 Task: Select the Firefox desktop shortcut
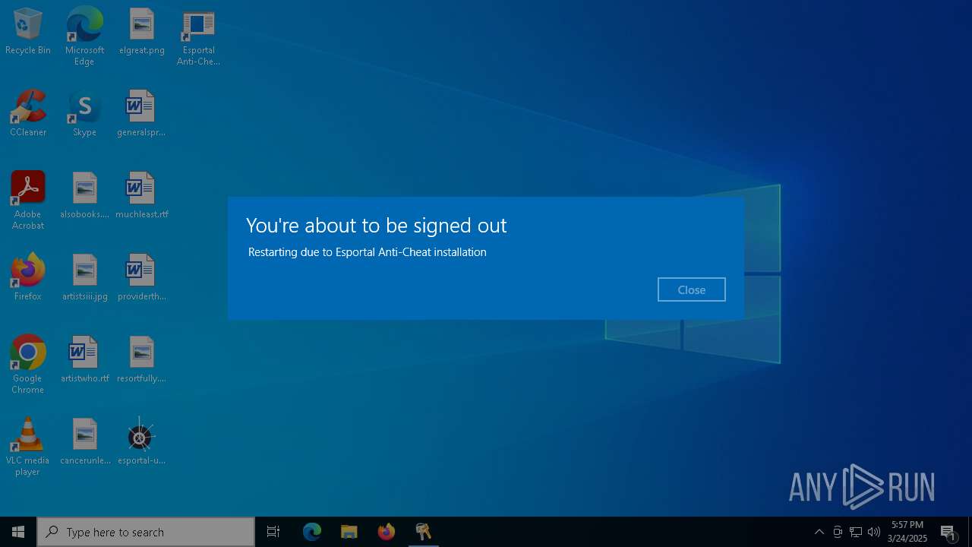click(28, 278)
